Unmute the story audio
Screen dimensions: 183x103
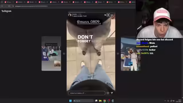[105, 15]
